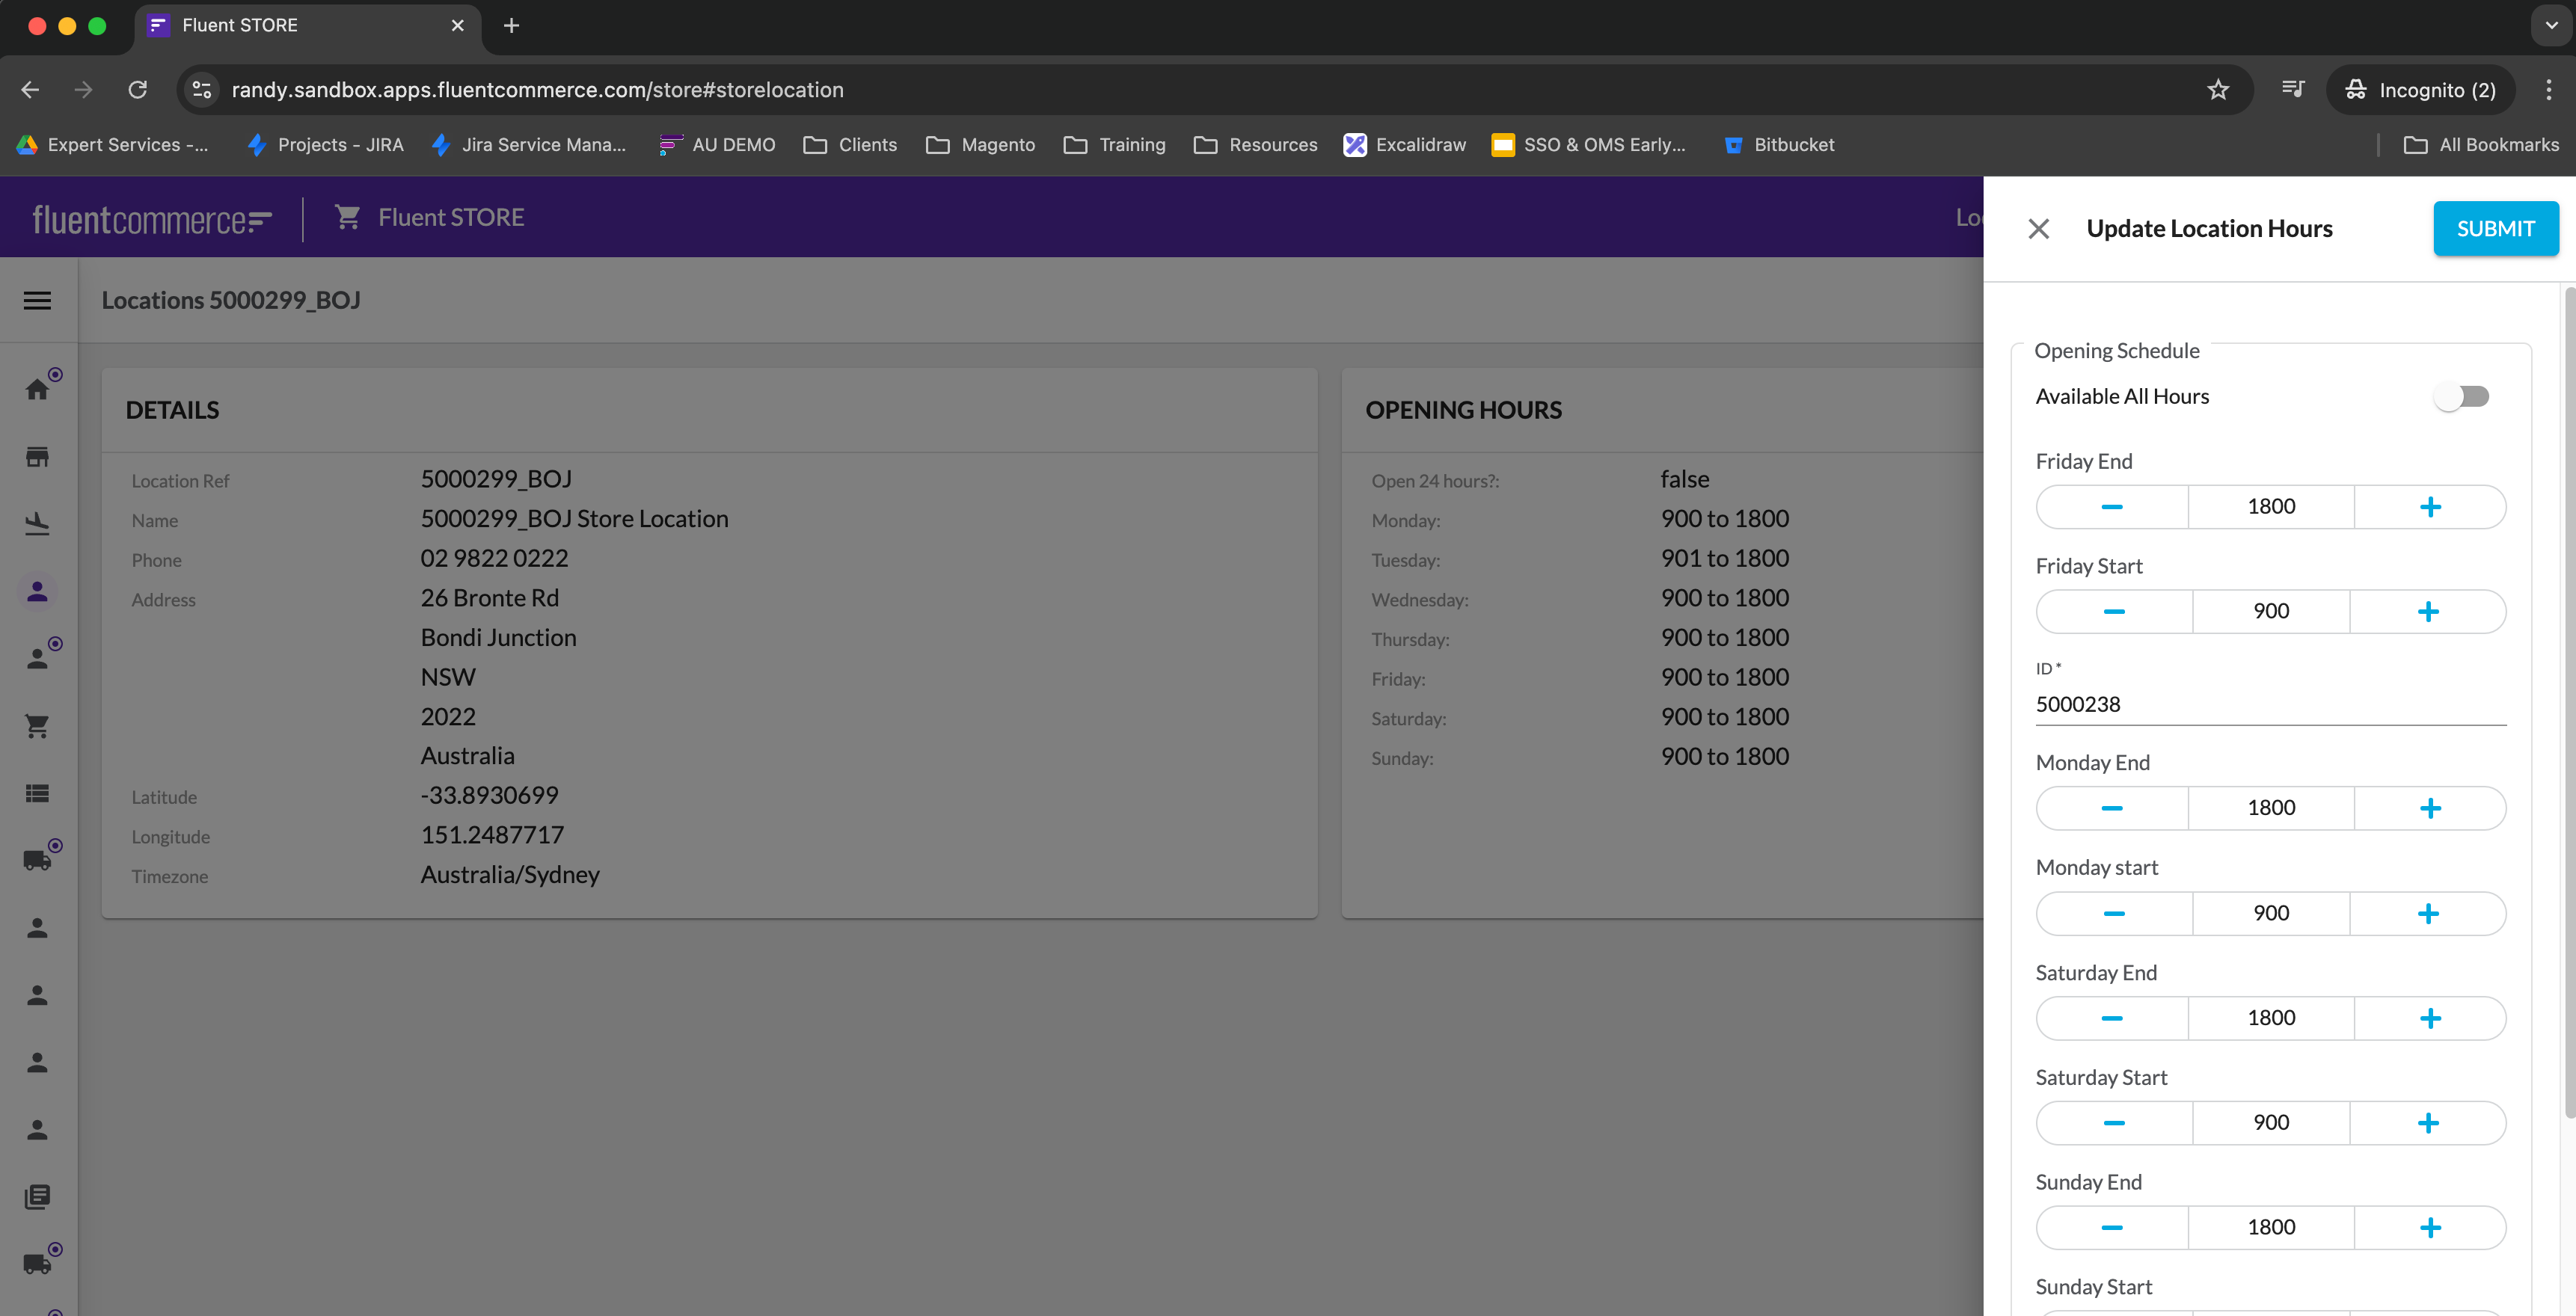Open the shopping cart sidebar icon
The image size is (2576, 1316).
(x=37, y=726)
